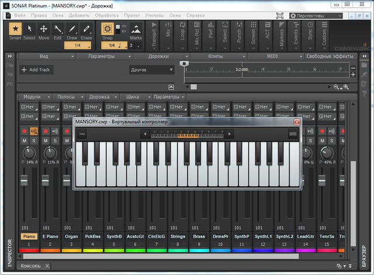Open the Другое dropdown
Screen dimensions: 374x275
(x=151, y=69)
